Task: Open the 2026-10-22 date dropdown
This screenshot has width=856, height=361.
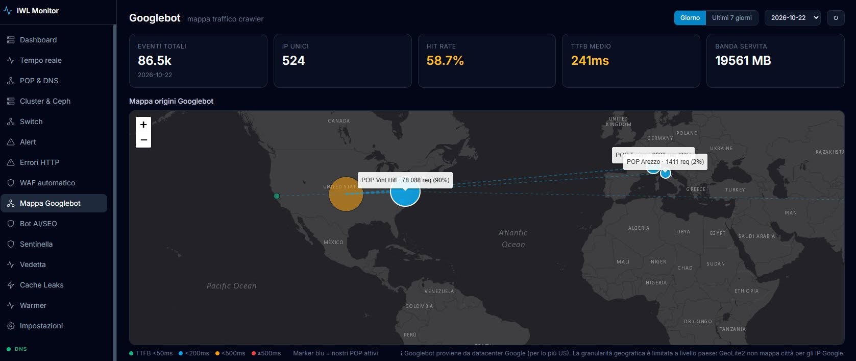Action: [793, 18]
